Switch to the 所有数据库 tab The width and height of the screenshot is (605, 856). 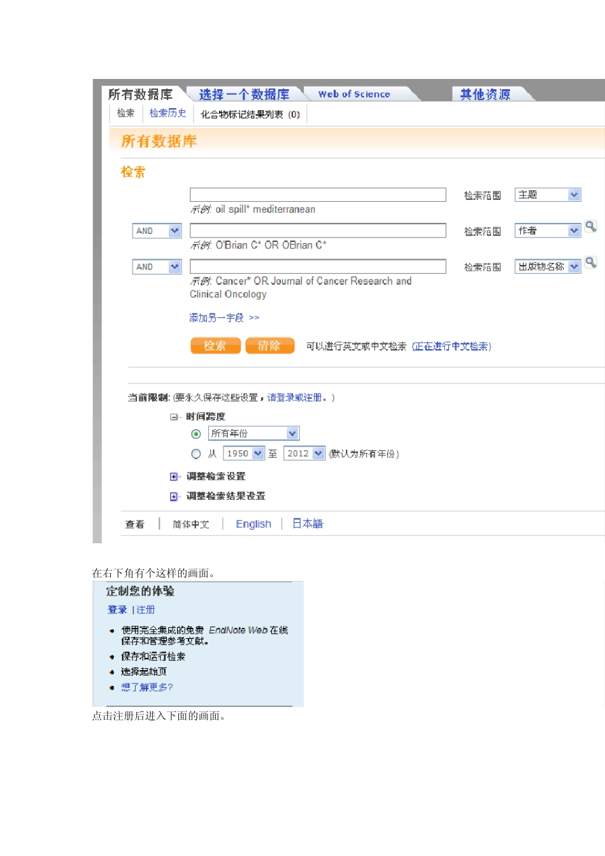tap(141, 94)
